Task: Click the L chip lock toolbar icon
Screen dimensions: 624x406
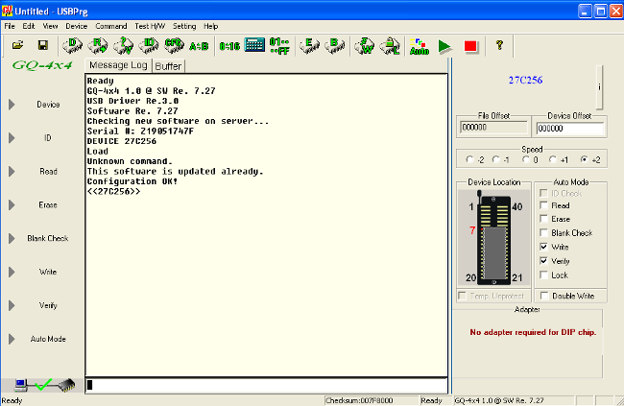Action: click(390, 46)
